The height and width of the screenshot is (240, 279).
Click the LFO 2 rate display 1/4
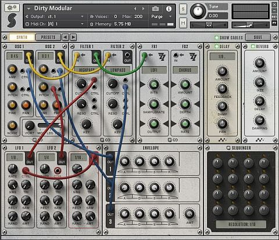pos(46,157)
